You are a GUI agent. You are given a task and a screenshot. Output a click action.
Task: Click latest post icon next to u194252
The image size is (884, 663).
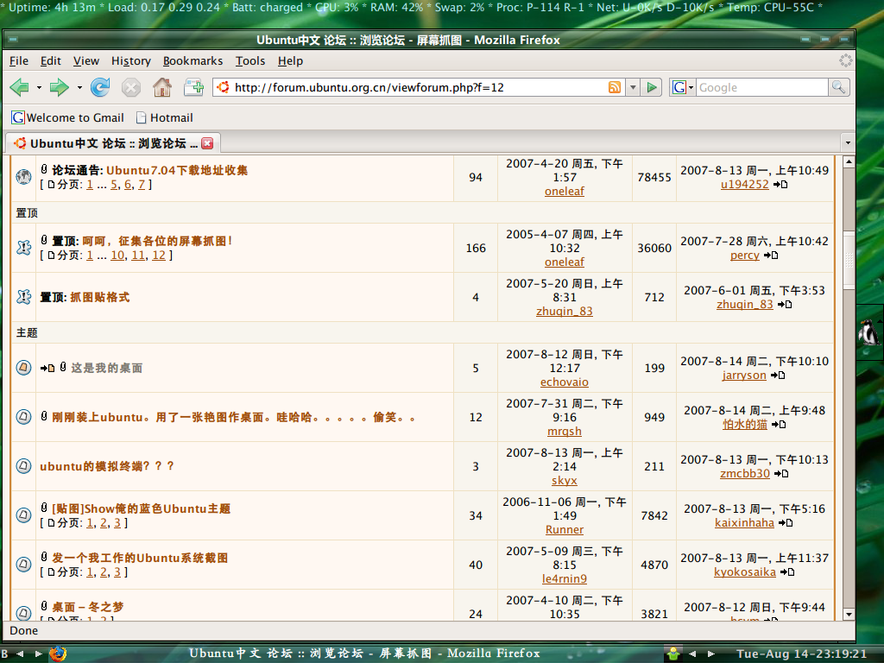pos(780,185)
